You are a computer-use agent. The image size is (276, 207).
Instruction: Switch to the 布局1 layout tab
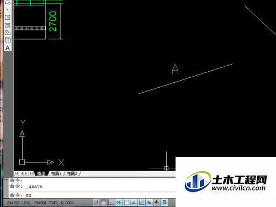(x=56, y=173)
